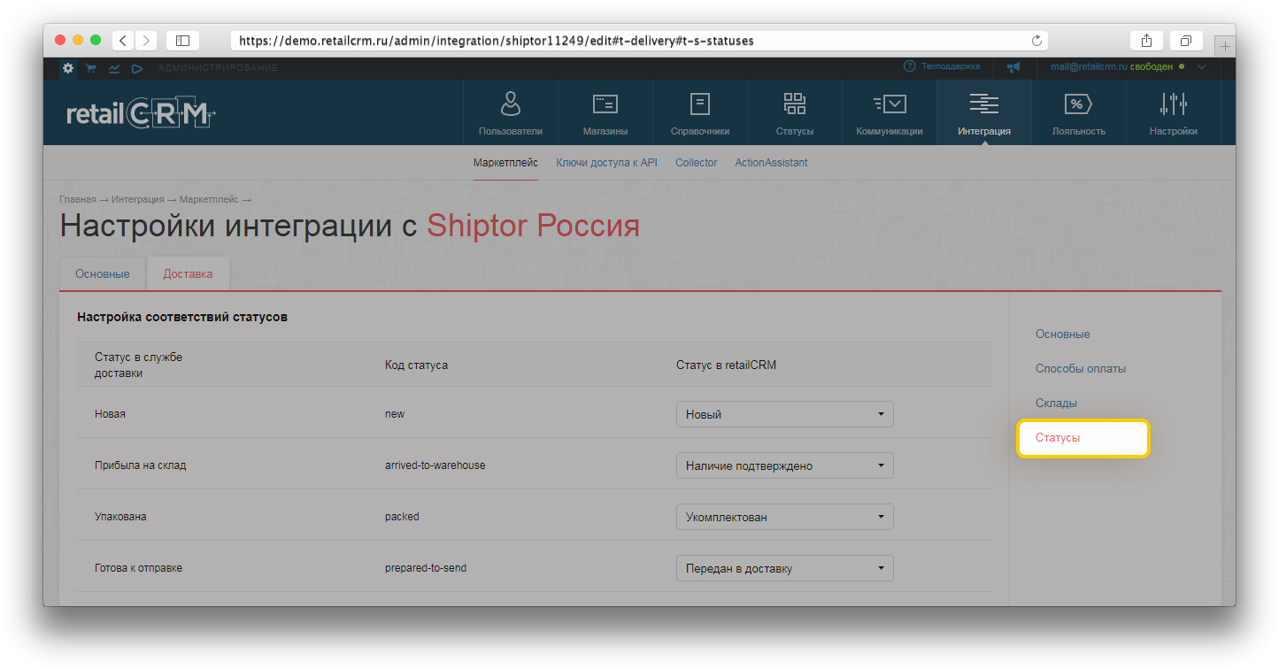Image resolution: width=1279 pixels, height=669 pixels.
Task: Open the Пользователи section icon
Action: 510,104
